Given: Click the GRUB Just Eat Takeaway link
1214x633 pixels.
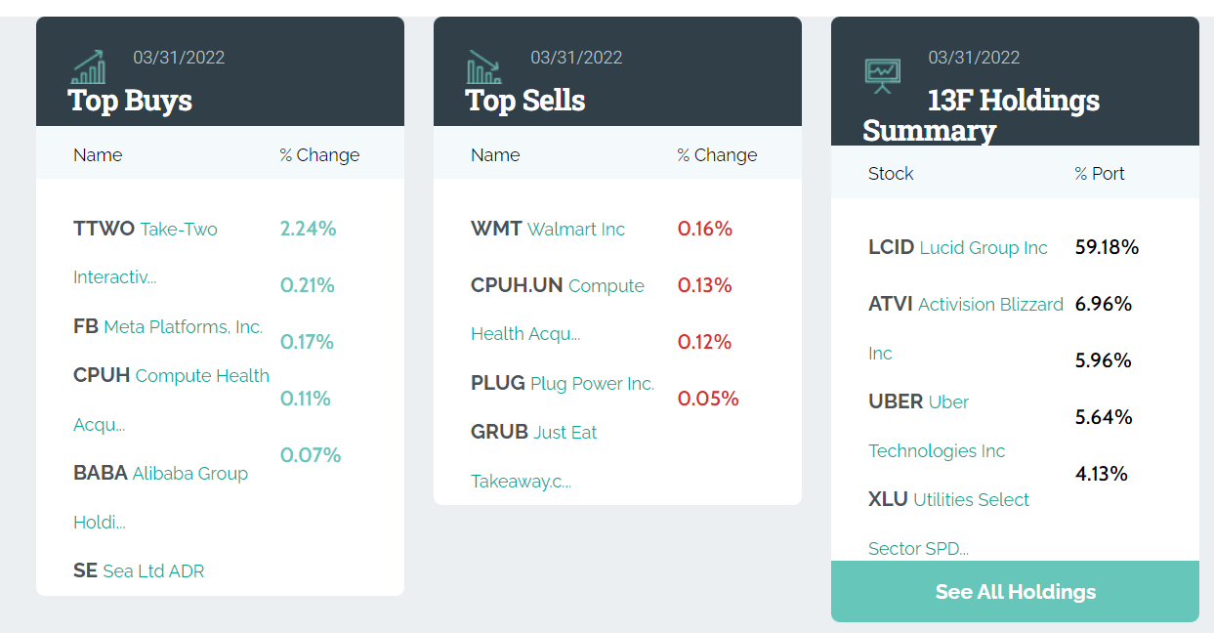Looking at the screenshot, I should [533, 433].
